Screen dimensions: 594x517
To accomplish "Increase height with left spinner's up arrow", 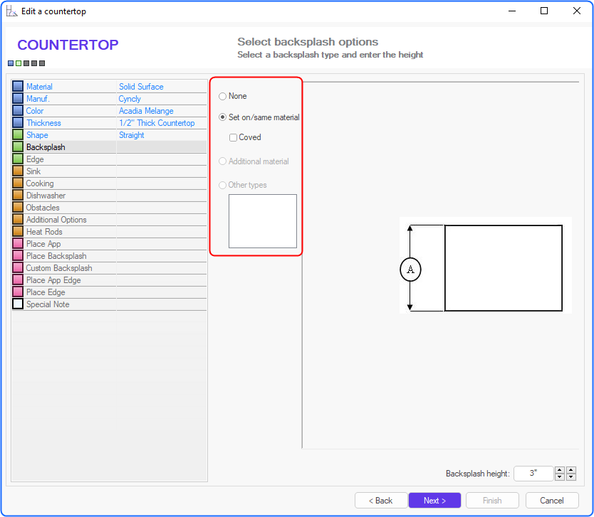I will [560, 470].
